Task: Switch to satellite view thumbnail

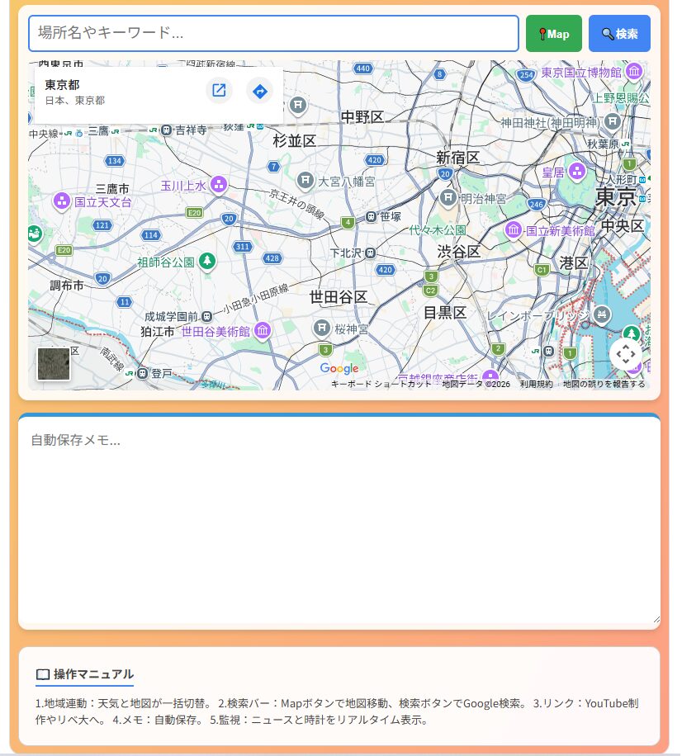Action: coord(54,364)
